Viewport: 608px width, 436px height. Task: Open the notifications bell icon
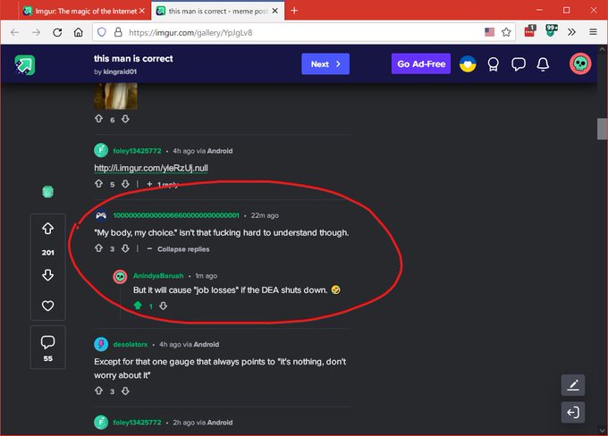pyautogui.click(x=543, y=64)
